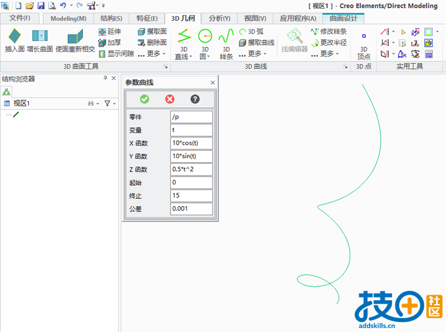Image resolution: width=446 pixels, height=332 pixels.
Task: Confirm parameters with green check icon
Action: click(x=145, y=99)
